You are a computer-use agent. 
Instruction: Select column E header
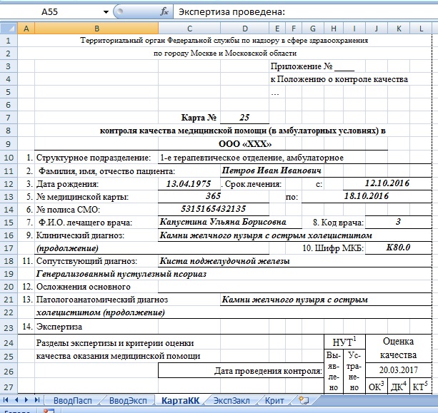coord(277,29)
